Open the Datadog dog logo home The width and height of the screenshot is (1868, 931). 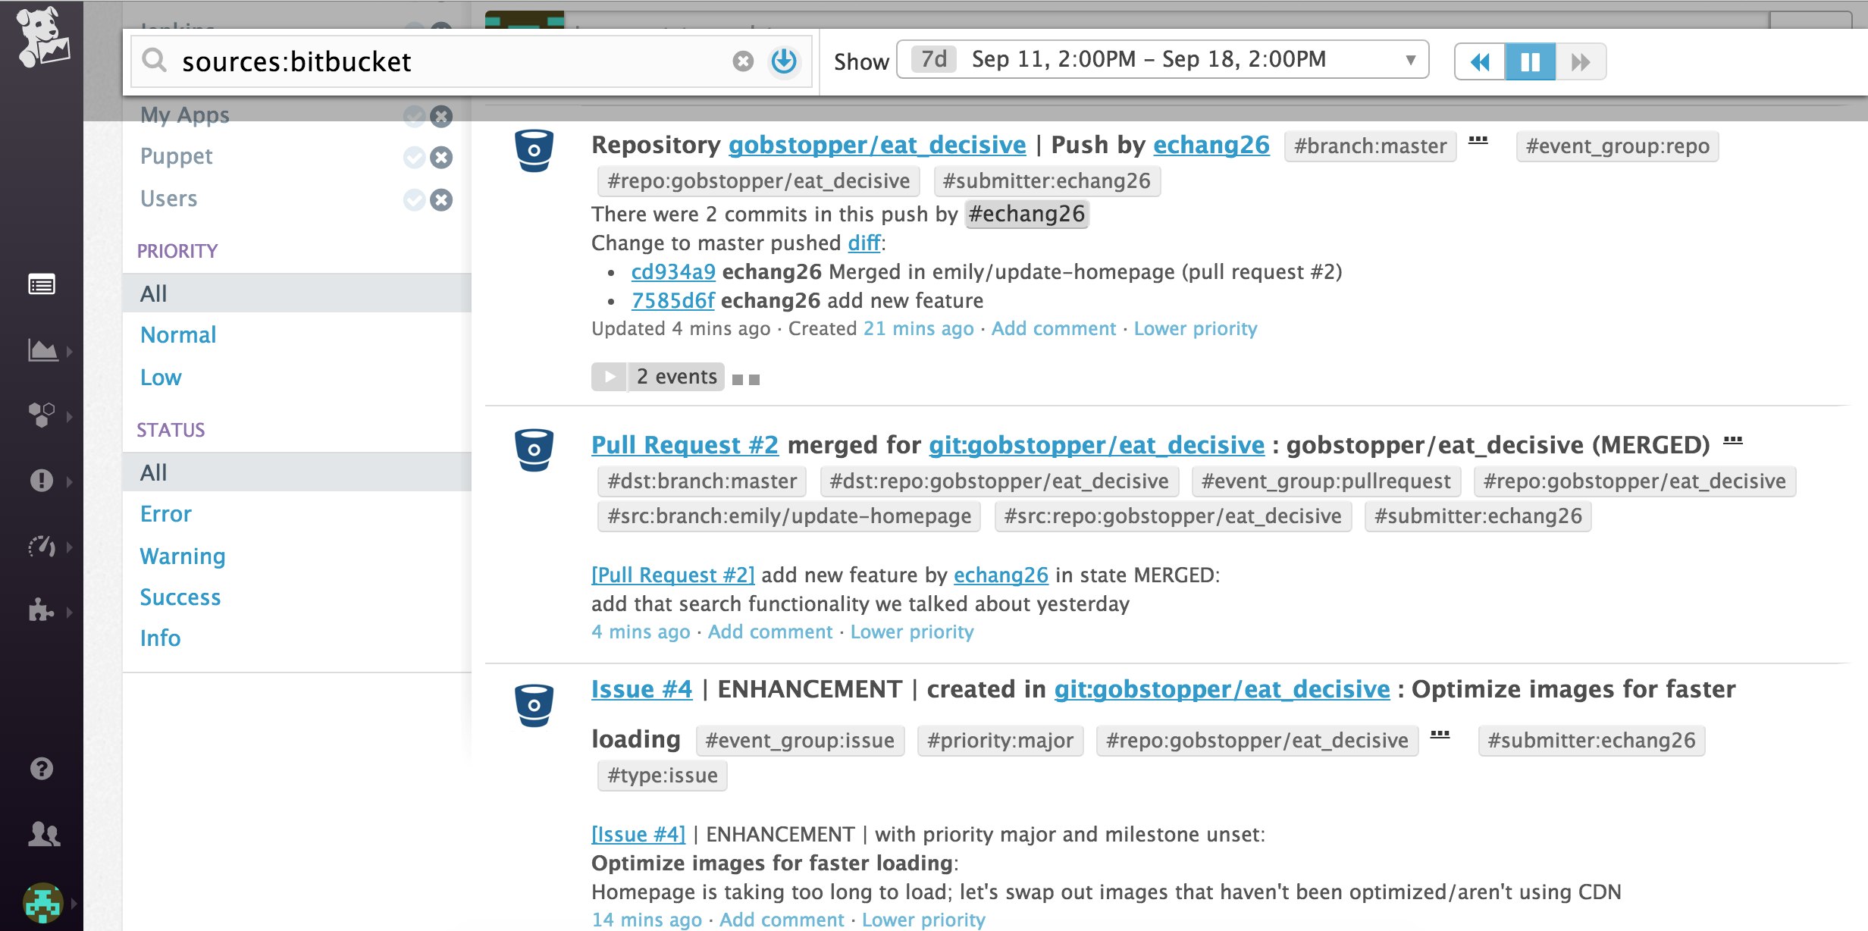pos(43,38)
